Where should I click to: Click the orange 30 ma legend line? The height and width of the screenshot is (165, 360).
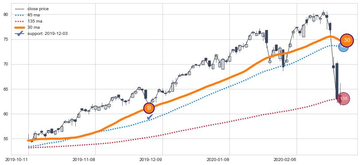pyautogui.click(x=19, y=27)
